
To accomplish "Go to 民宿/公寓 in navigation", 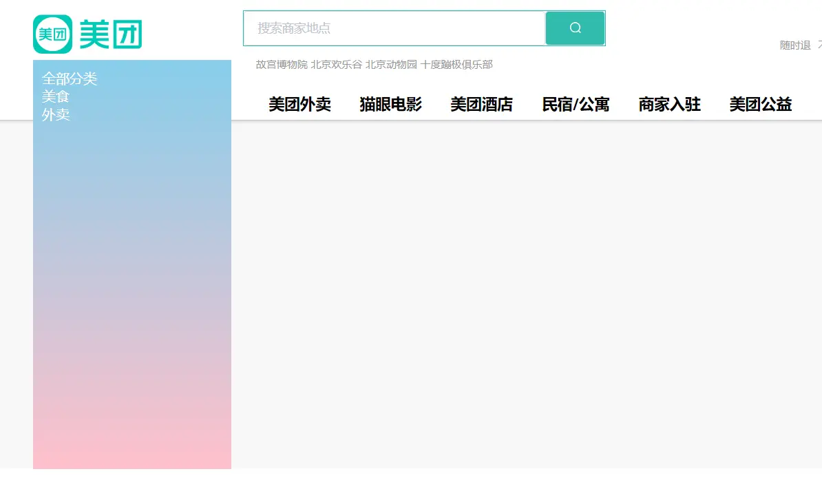I will click(x=576, y=105).
